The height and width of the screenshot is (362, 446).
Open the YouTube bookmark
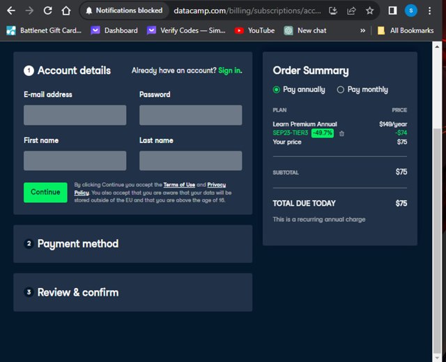(x=254, y=31)
